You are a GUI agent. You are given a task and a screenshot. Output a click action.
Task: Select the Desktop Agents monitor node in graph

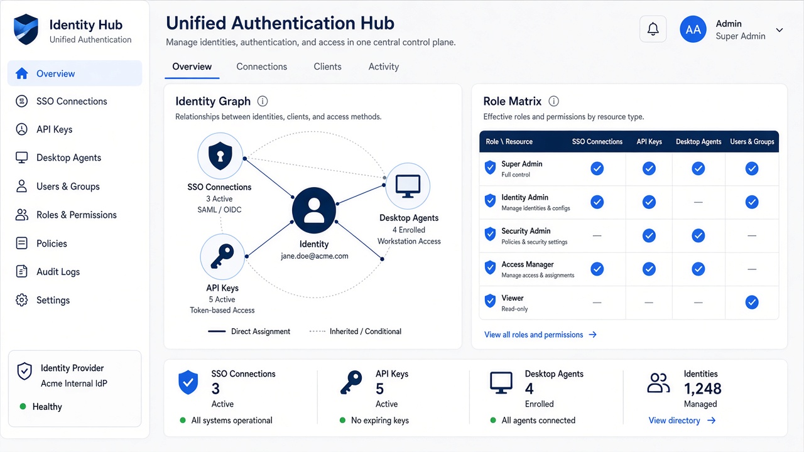pos(407,186)
